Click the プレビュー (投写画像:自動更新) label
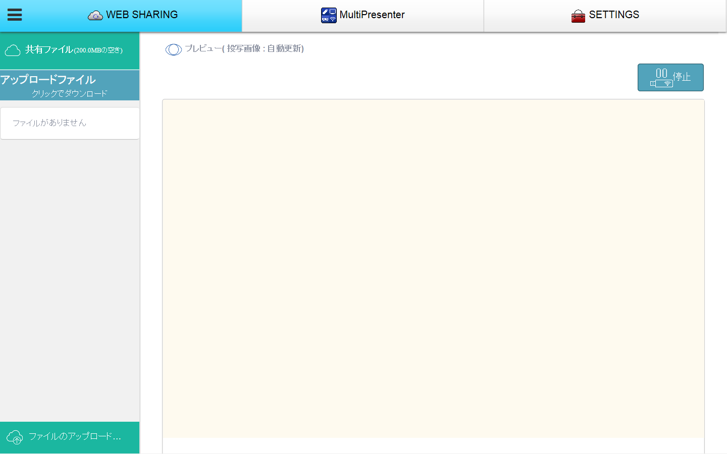Screen dimensions: 727x454 244,48
